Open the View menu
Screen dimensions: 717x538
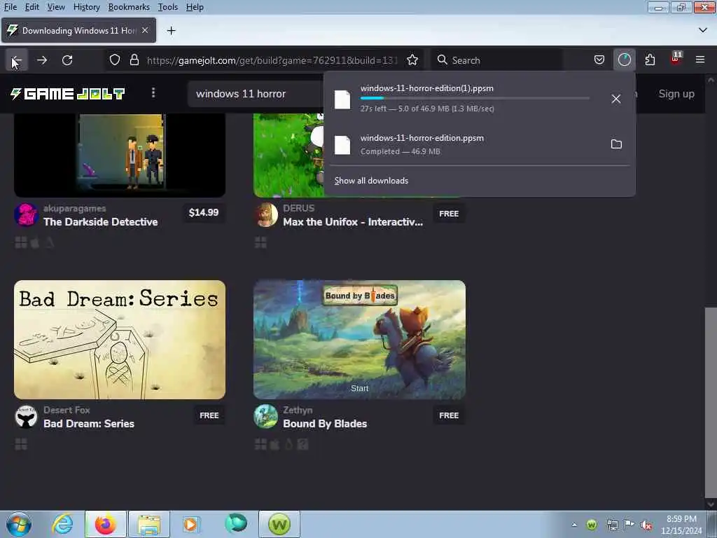tap(56, 7)
